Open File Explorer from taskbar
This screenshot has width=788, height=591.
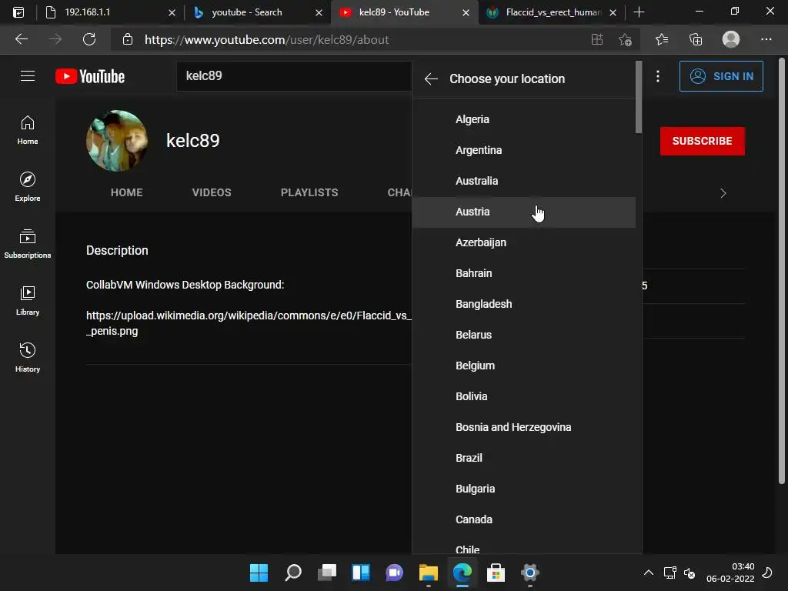tap(428, 573)
